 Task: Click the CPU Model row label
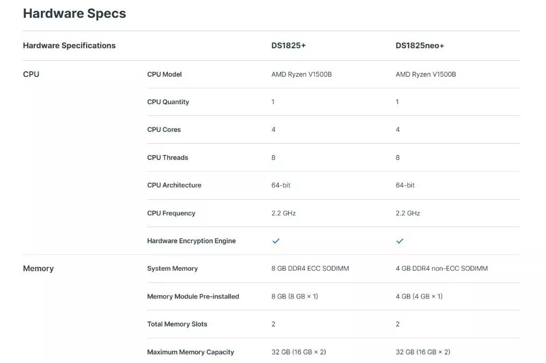[165, 74]
